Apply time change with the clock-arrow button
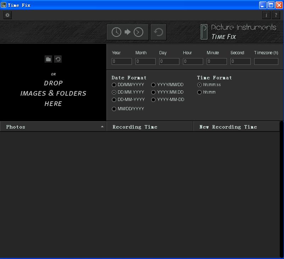 (128, 32)
